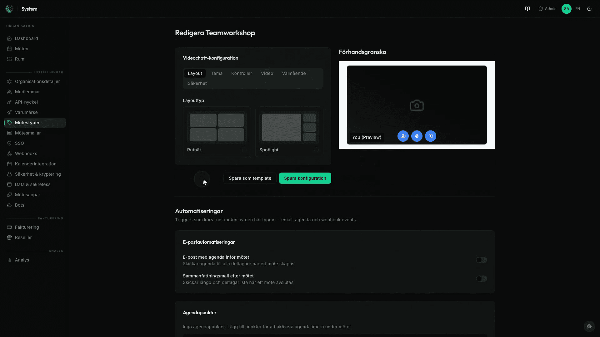
Task: Switch to the Kontroller tab
Action: click(242, 73)
